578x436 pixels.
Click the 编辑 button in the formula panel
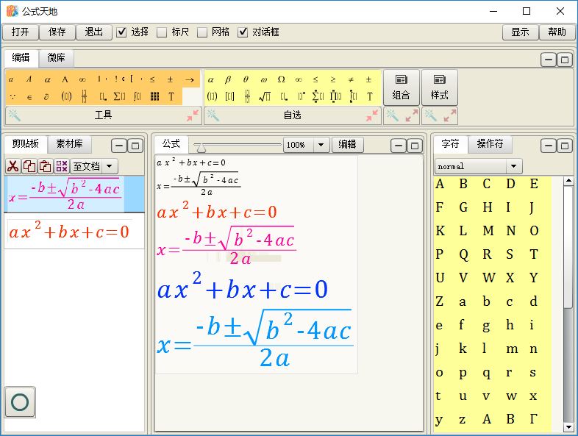pyautogui.click(x=347, y=144)
